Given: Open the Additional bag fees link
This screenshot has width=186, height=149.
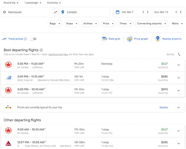Looking at the screenshot, I should (58, 54).
